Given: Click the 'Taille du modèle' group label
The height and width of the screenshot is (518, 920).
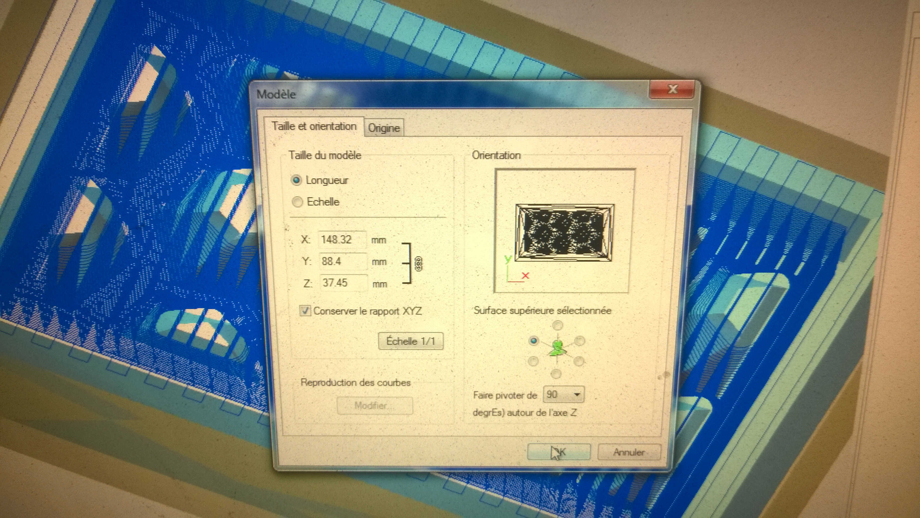Looking at the screenshot, I should pos(325,155).
